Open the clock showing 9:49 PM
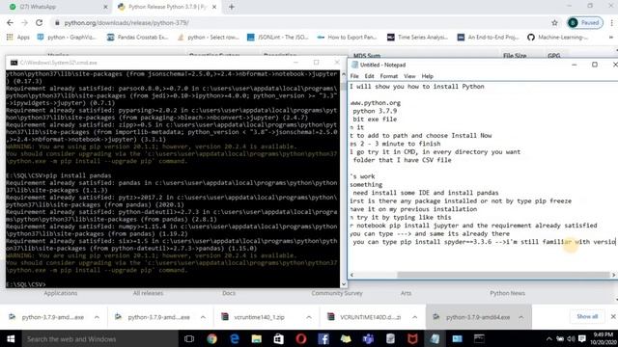Image resolution: width=618 pixels, height=347 pixels. point(603,338)
